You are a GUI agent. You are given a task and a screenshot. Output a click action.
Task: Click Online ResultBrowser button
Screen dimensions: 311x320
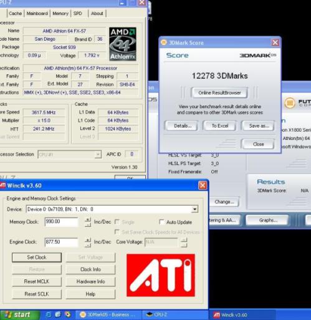pyautogui.click(x=219, y=92)
